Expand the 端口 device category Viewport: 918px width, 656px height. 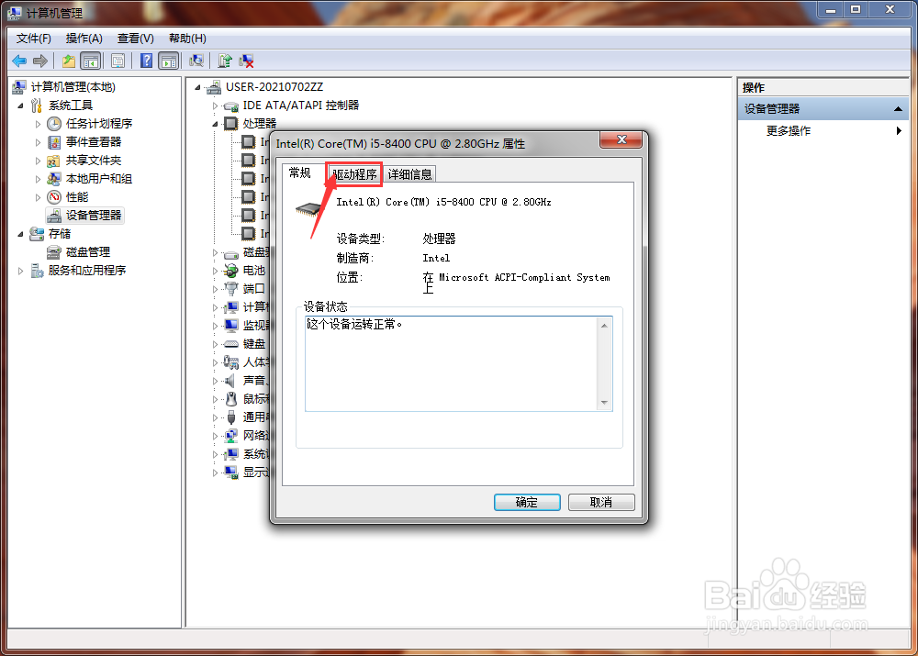215,289
